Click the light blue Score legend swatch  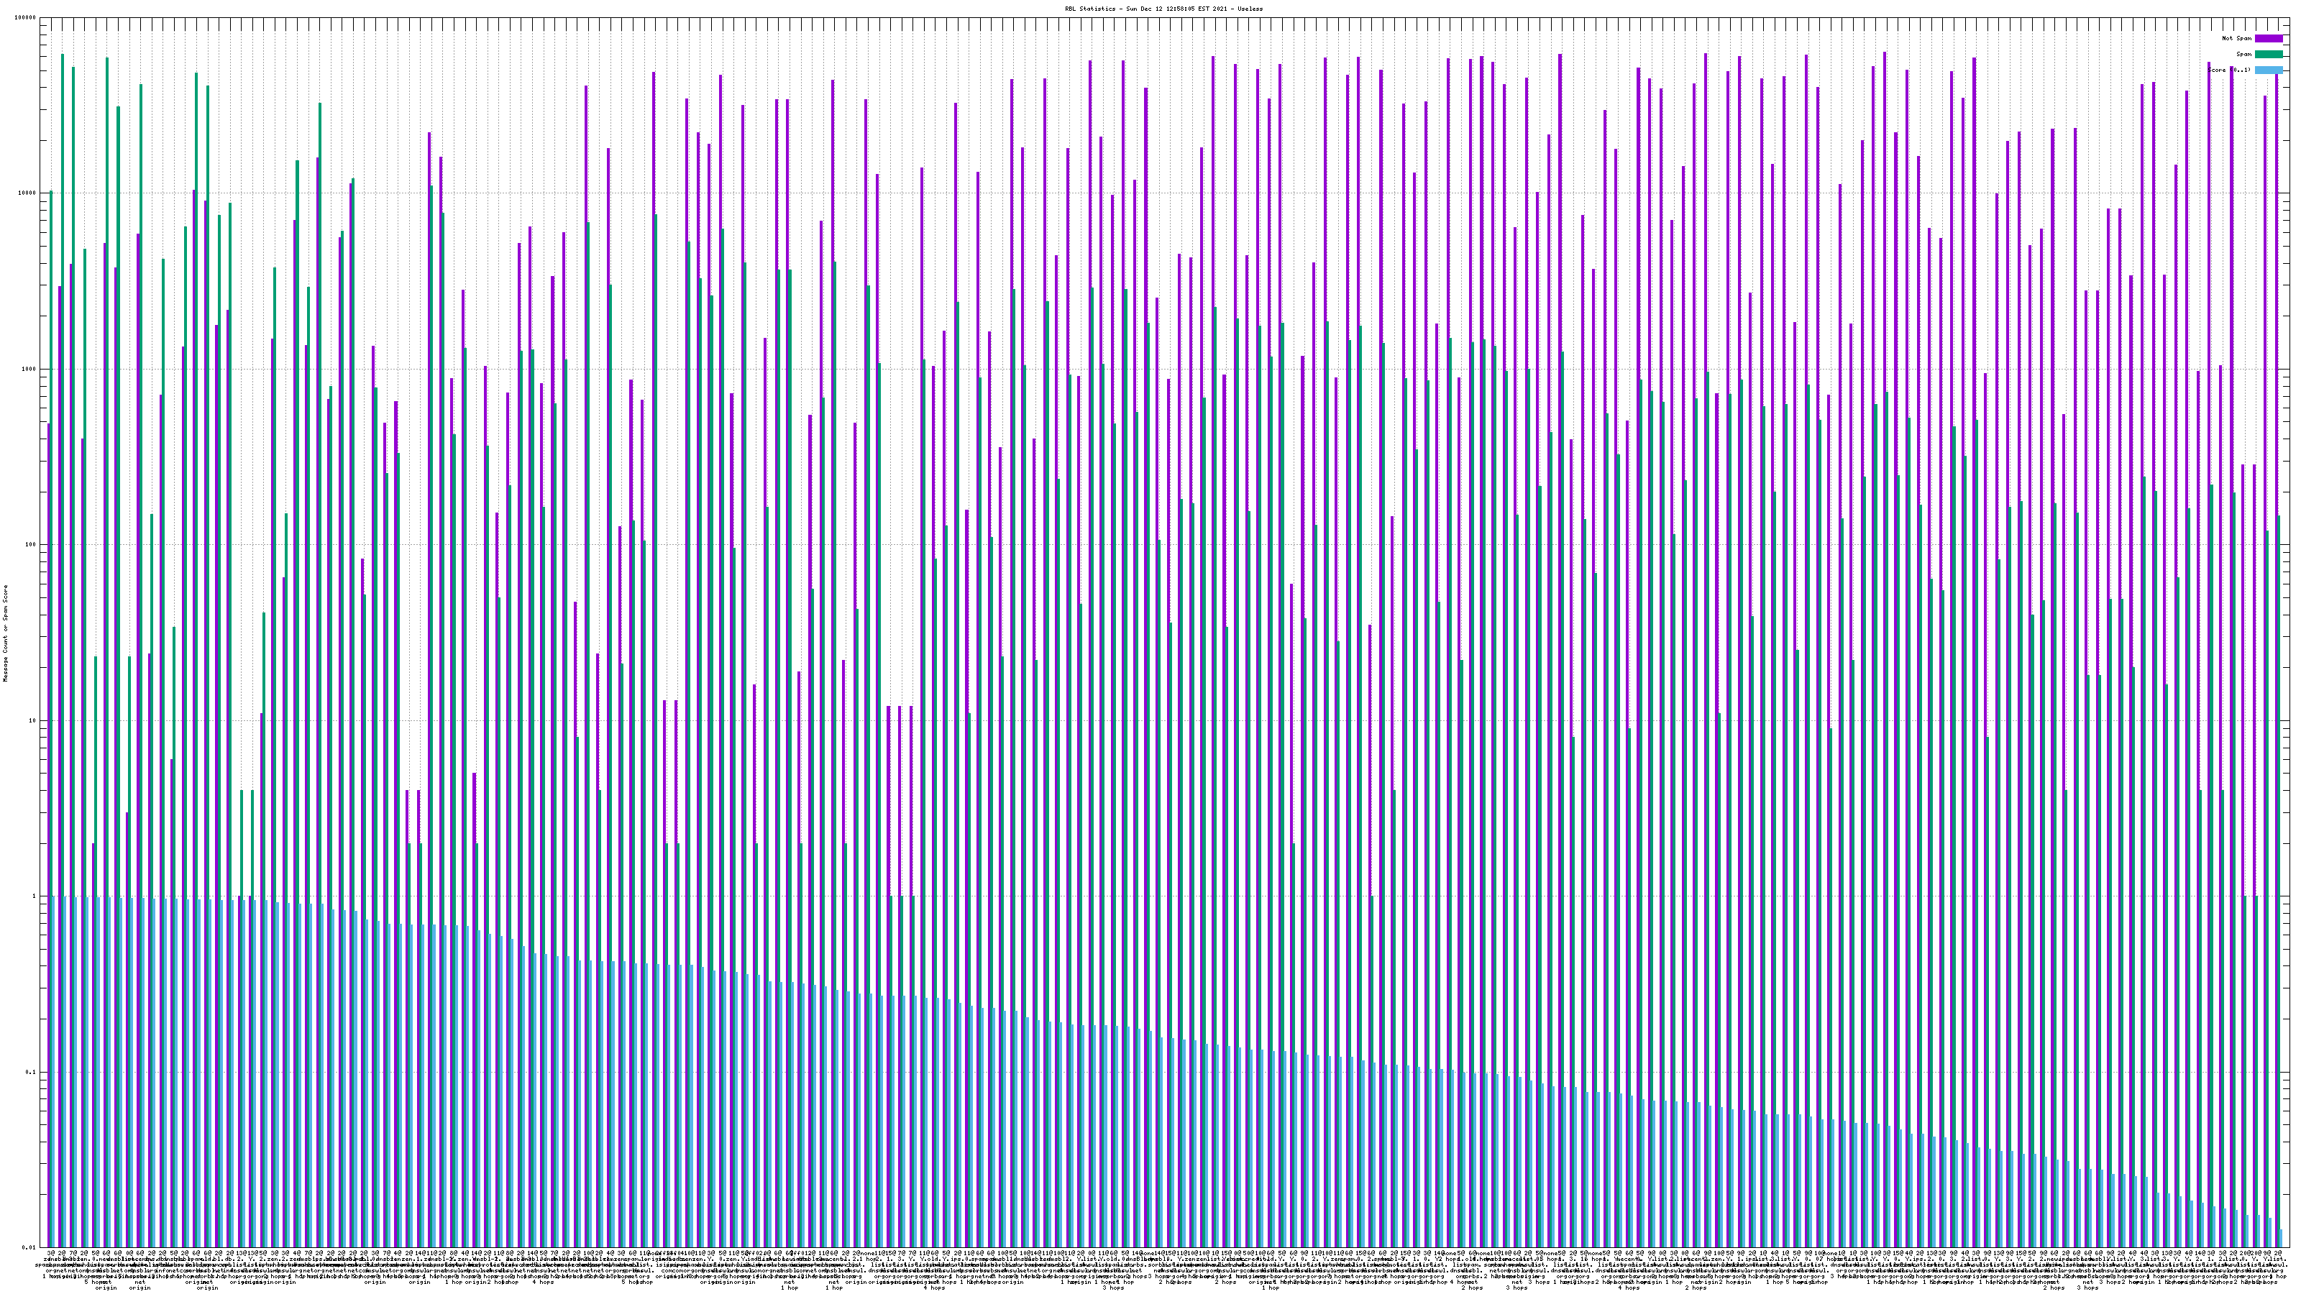2268,70
